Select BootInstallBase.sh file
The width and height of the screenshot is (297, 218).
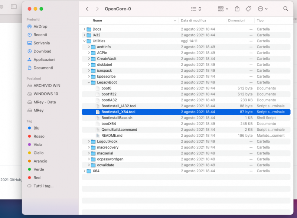186,118
